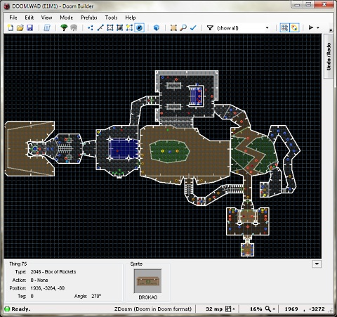Toggle the Snap to Grid button
337x317 pixels.
(284, 27)
